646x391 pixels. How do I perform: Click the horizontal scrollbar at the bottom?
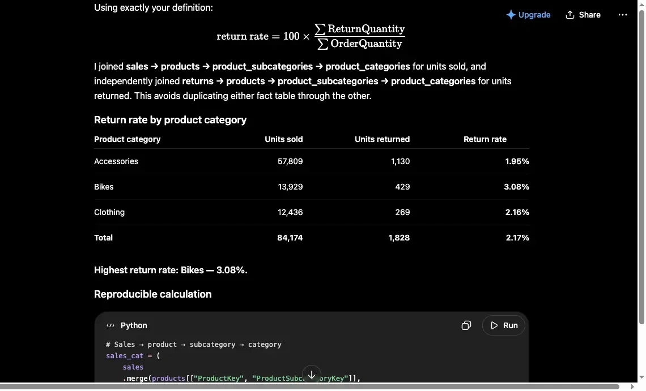click(x=310, y=386)
